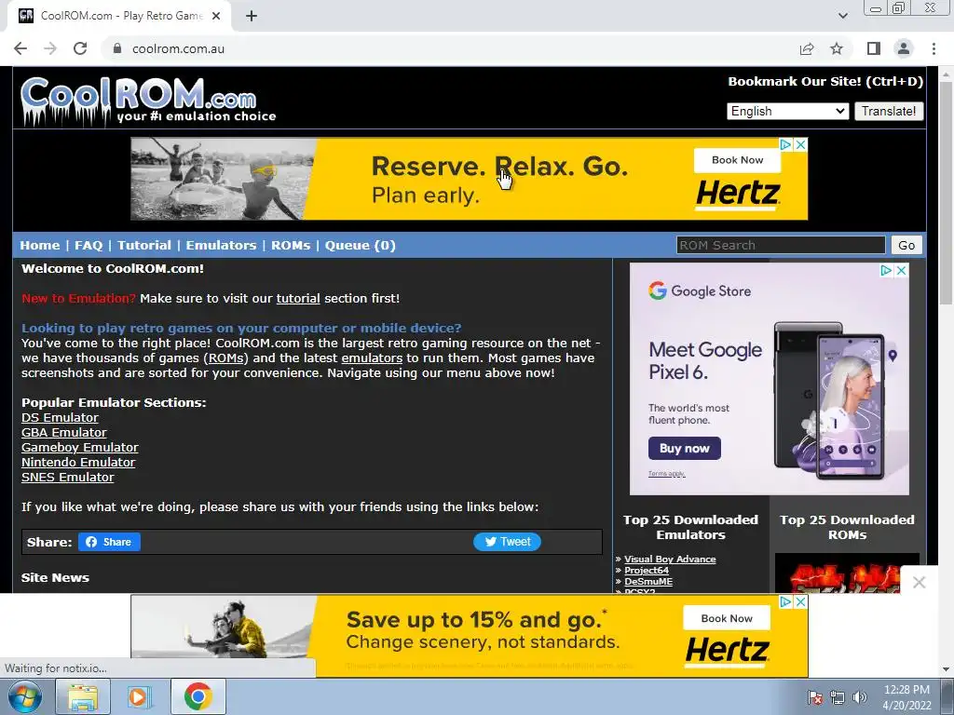Click the scrollbar down arrow
The height and width of the screenshot is (715, 954).
[946, 669]
